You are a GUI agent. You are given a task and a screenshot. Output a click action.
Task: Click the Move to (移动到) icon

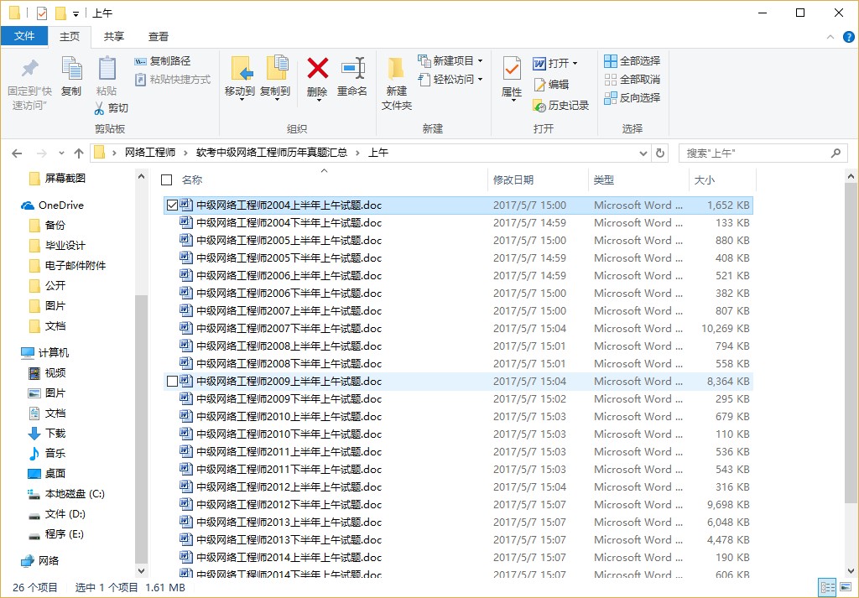pos(242,69)
